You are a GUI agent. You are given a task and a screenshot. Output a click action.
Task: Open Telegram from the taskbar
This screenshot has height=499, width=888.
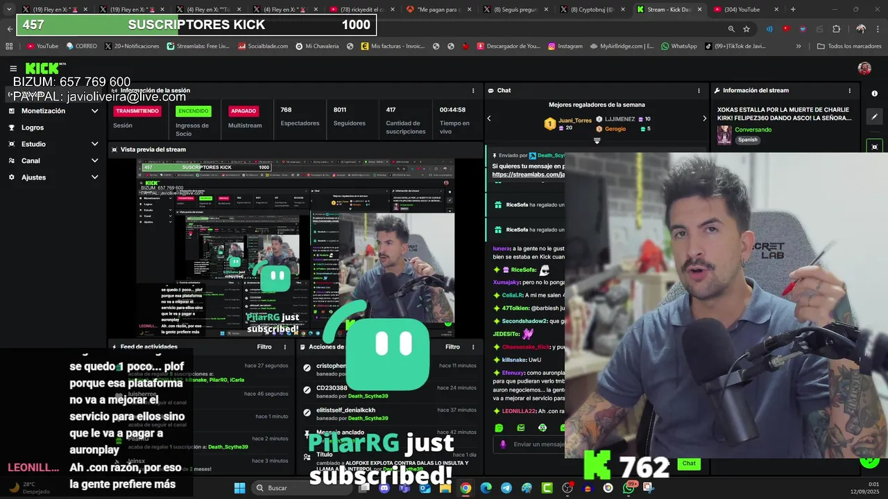(x=506, y=488)
